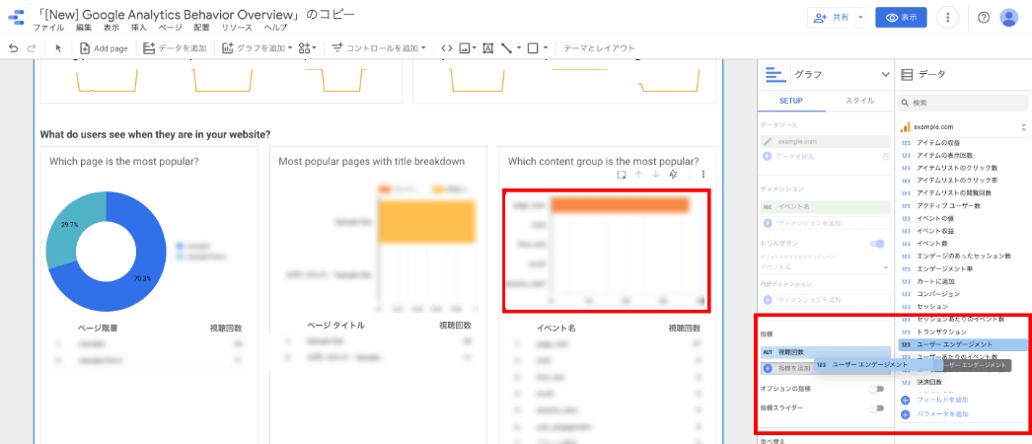Open the 編集 menu
The image size is (1032, 444).
point(84,28)
